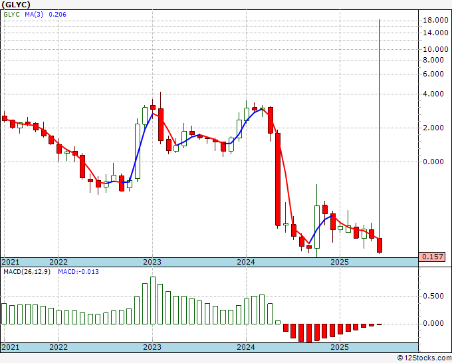Click the 14.000 price axis label
The image size is (452, 363).
(x=435, y=33)
